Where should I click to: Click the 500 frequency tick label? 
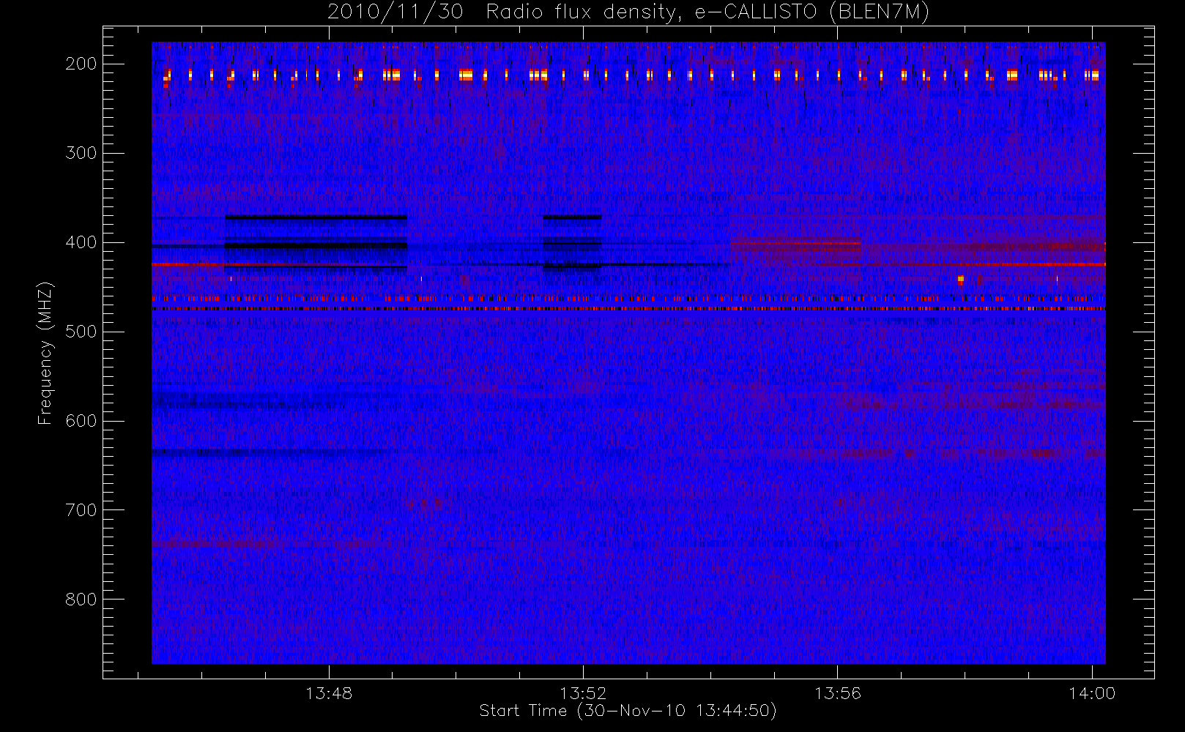[81, 332]
